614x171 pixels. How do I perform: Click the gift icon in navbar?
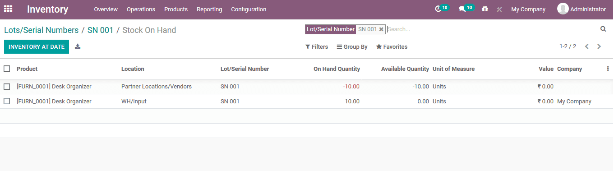tap(485, 9)
